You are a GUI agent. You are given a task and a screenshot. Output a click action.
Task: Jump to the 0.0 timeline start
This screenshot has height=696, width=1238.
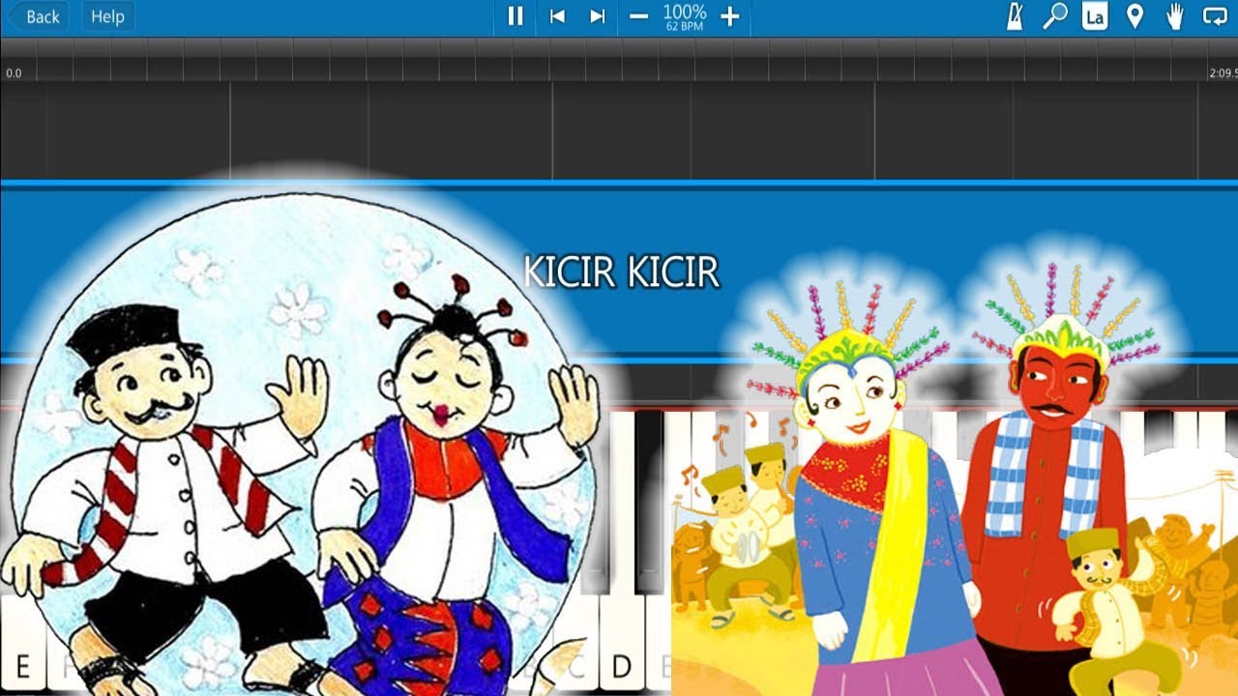(14, 73)
